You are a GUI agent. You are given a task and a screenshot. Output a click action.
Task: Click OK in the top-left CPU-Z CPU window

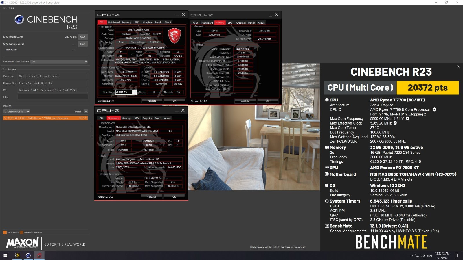(174, 101)
